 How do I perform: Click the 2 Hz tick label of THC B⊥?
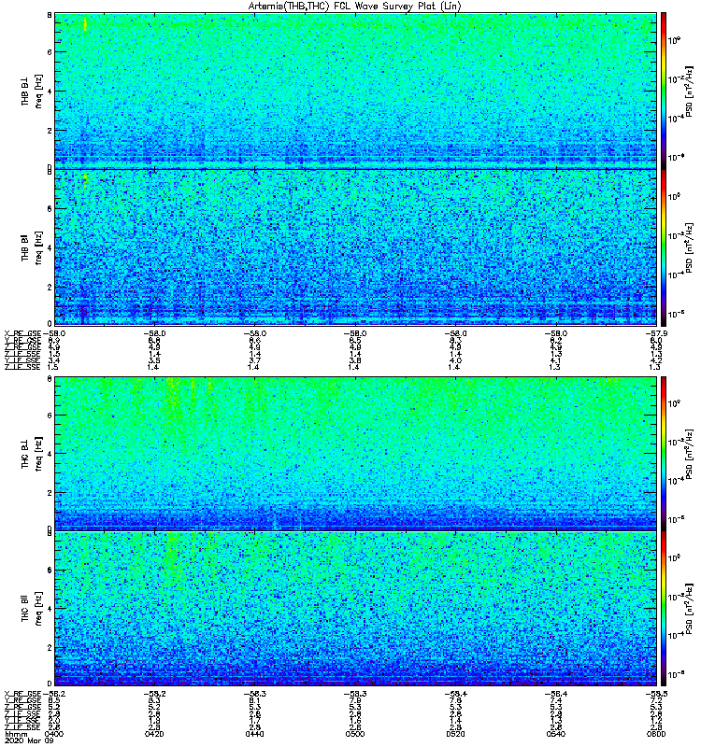point(50,493)
